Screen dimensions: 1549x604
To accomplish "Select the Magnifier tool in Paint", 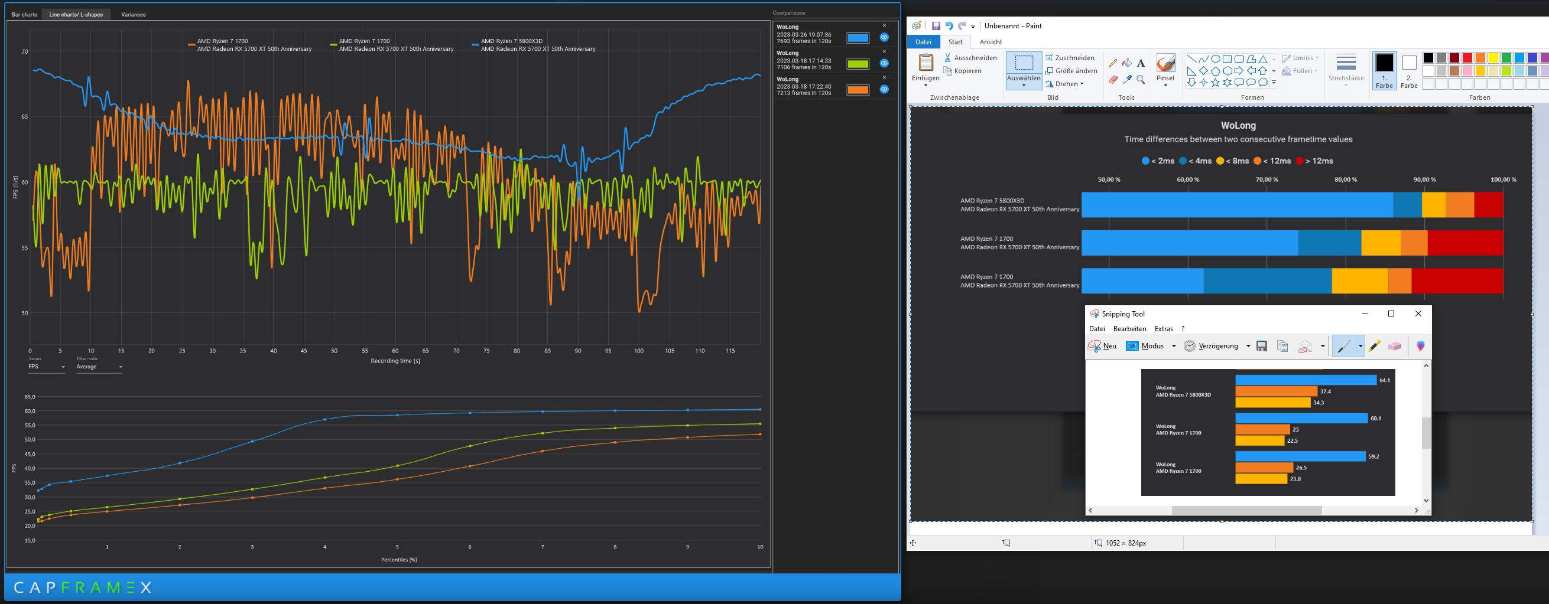I will [1141, 79].
